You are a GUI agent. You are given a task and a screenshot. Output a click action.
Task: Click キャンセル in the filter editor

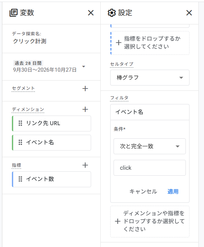[x=143, y=192]
